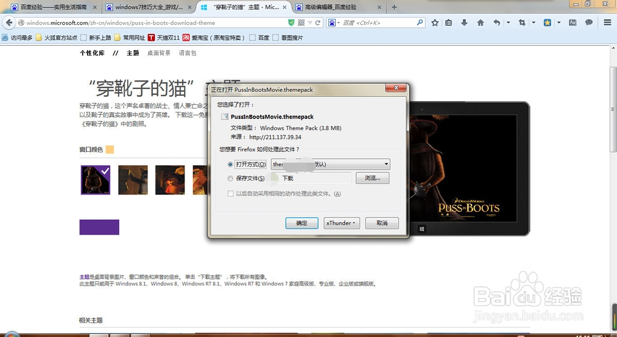
Task: Open a new tab with the plus button
Action: point(394,7)
